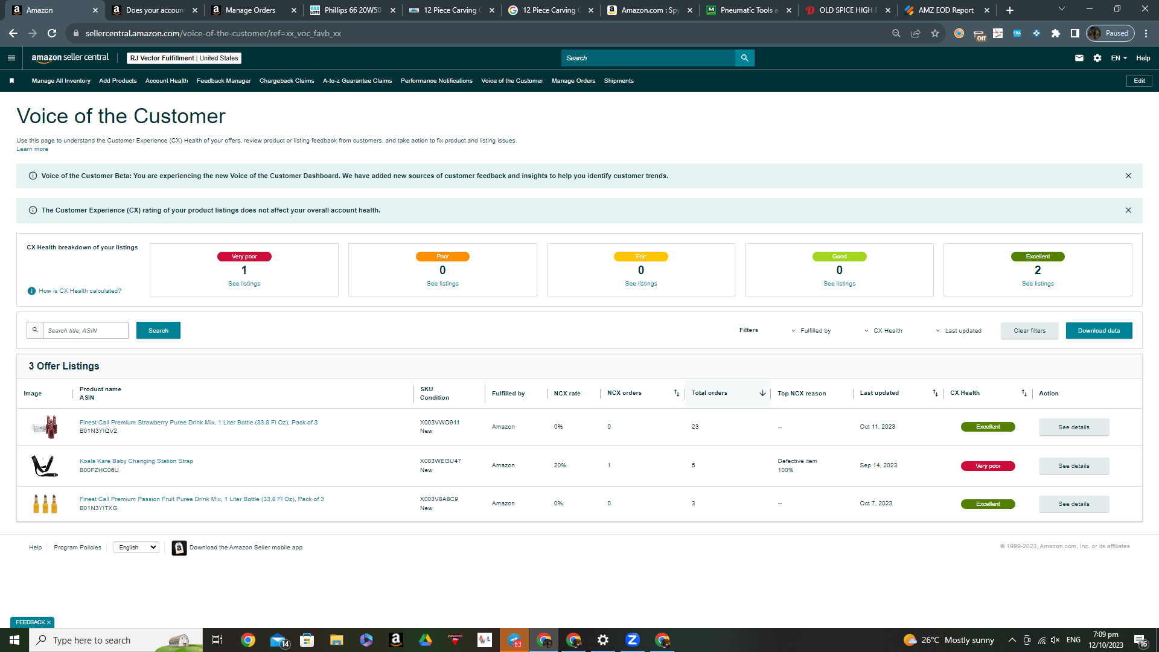
Task: Open the Seller Central hamburger menu
Action: click(11, 58)
